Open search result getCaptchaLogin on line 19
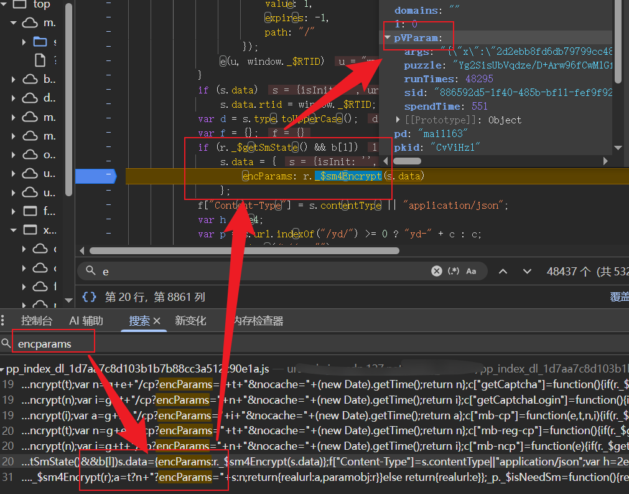Screen dimensions: 629x494 pyautogui.click(x=315, y=400)
